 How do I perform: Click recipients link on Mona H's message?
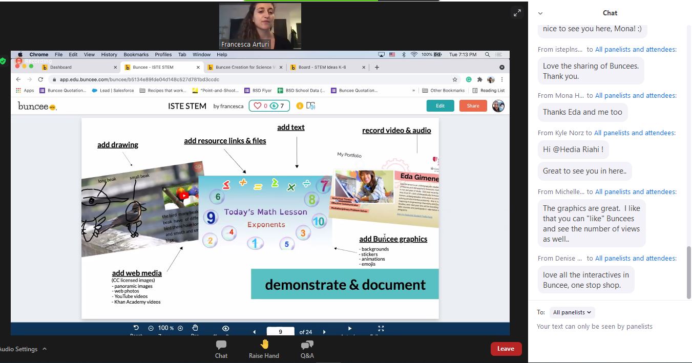click(636, 96)
